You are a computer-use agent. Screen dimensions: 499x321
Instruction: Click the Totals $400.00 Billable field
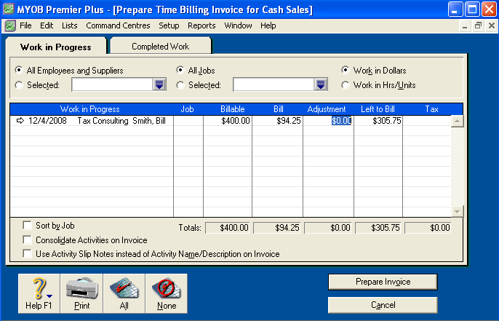point(228,228)
